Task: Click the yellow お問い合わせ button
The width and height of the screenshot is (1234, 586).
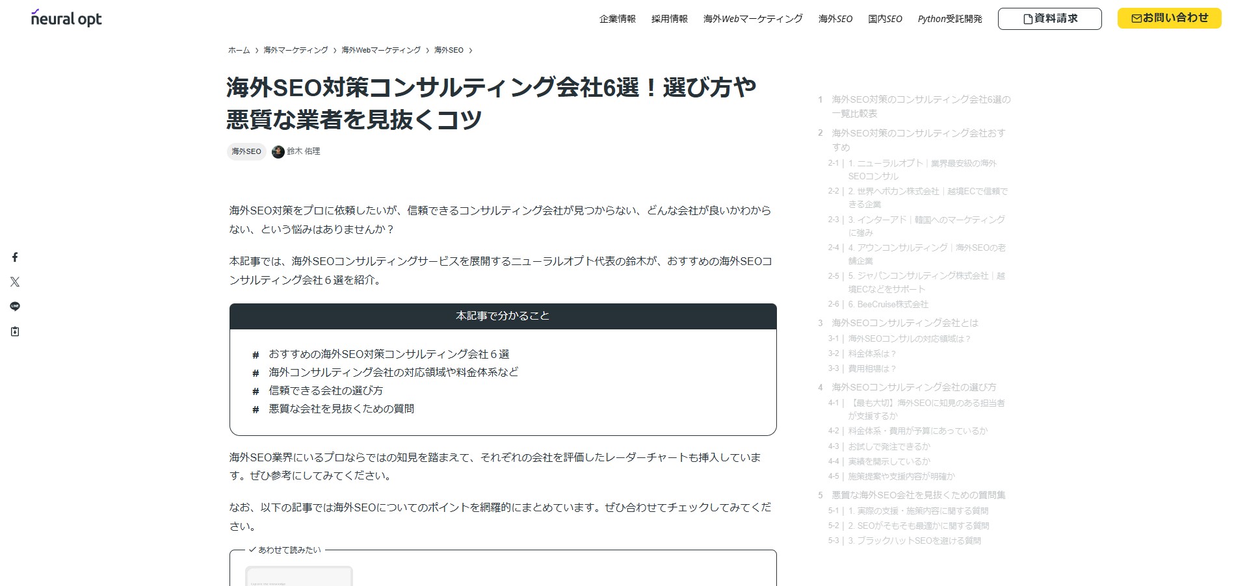Action: tap(1169, 18)
